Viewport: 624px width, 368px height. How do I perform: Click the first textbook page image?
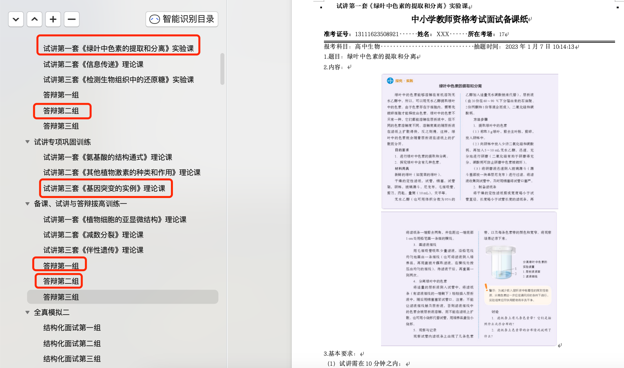pyautogui.click(x=470, y=141)
